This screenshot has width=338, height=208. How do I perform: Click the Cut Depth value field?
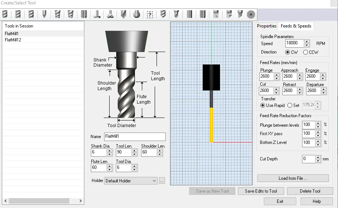point(309,159)
